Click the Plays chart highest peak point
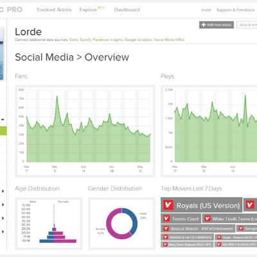257x257 pixels. coord(245,96)
